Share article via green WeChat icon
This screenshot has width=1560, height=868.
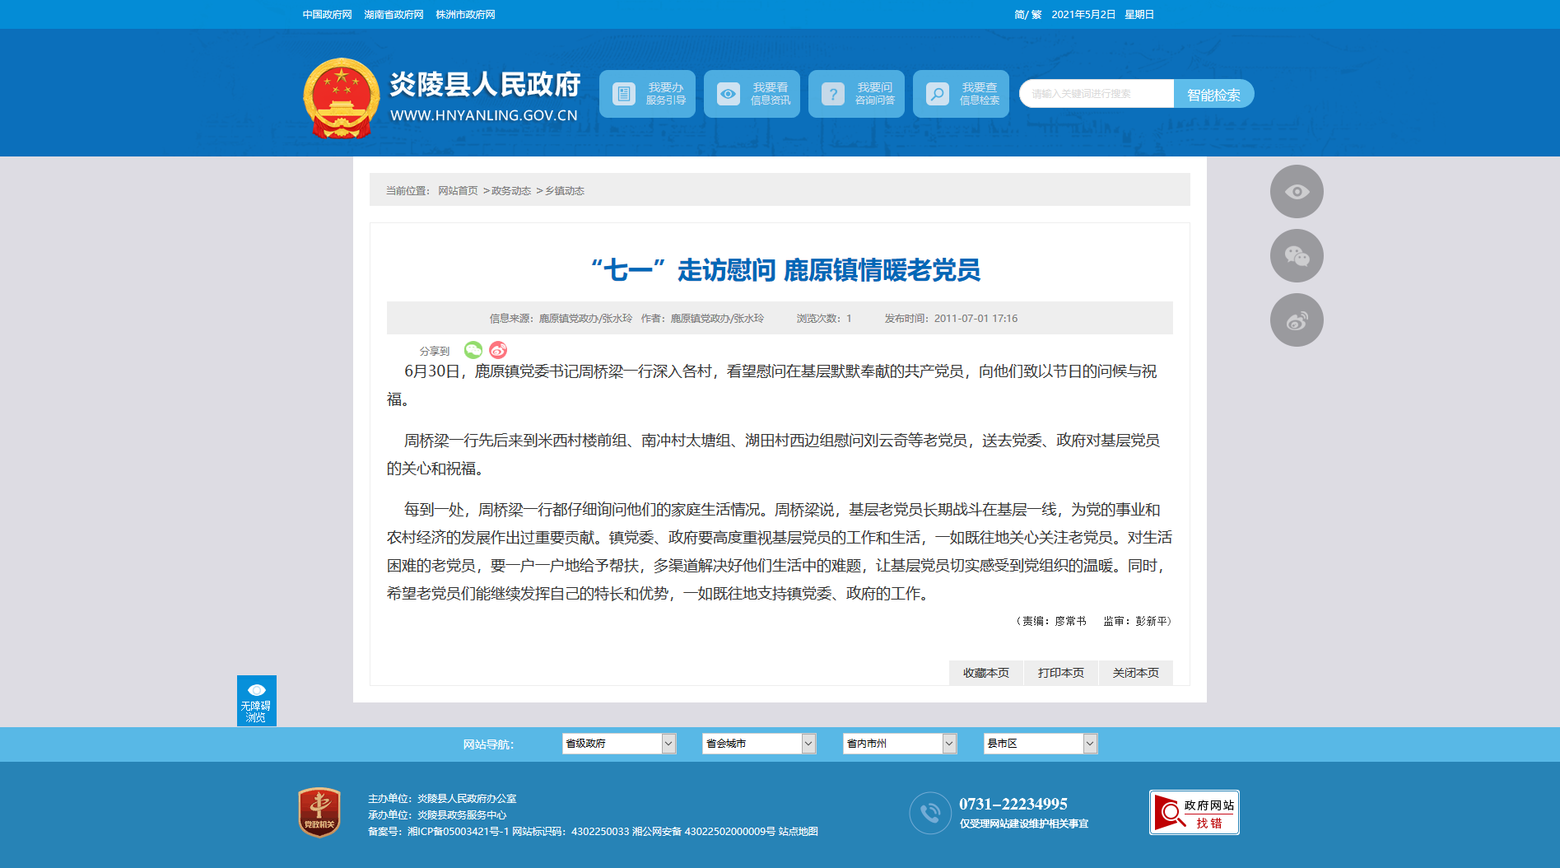(473, 350)
